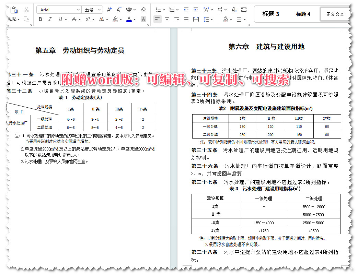Toggle the bulleted list
Viewport: 358px width, 276px height.
point(159,10)
